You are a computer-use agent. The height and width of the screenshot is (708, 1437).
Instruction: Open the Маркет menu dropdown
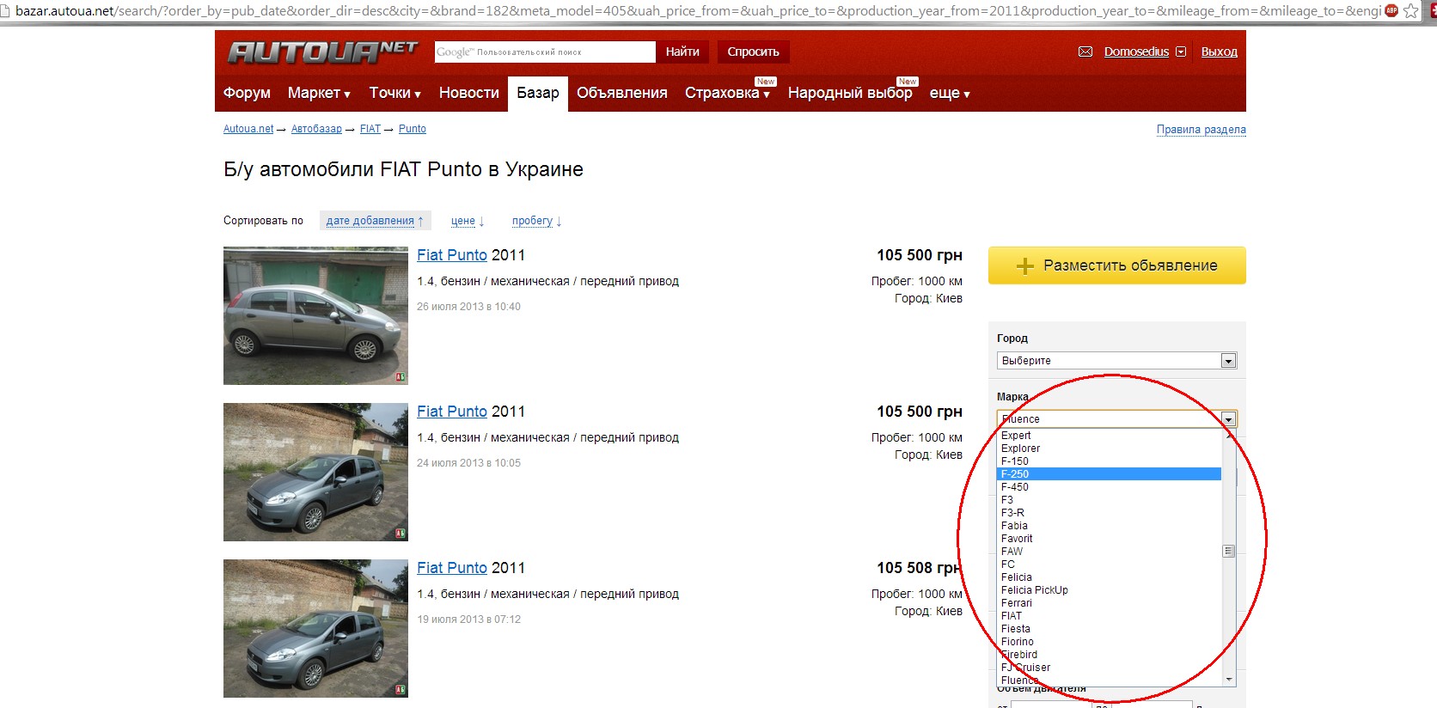pos(319,93)
